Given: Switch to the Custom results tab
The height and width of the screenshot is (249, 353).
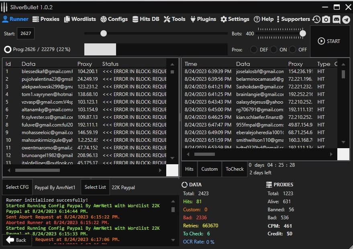Looking at the screenshot, I should [x=209, y=169].
